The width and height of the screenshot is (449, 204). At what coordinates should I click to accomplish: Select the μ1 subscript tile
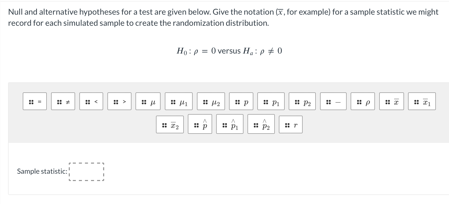pos(178,102)
